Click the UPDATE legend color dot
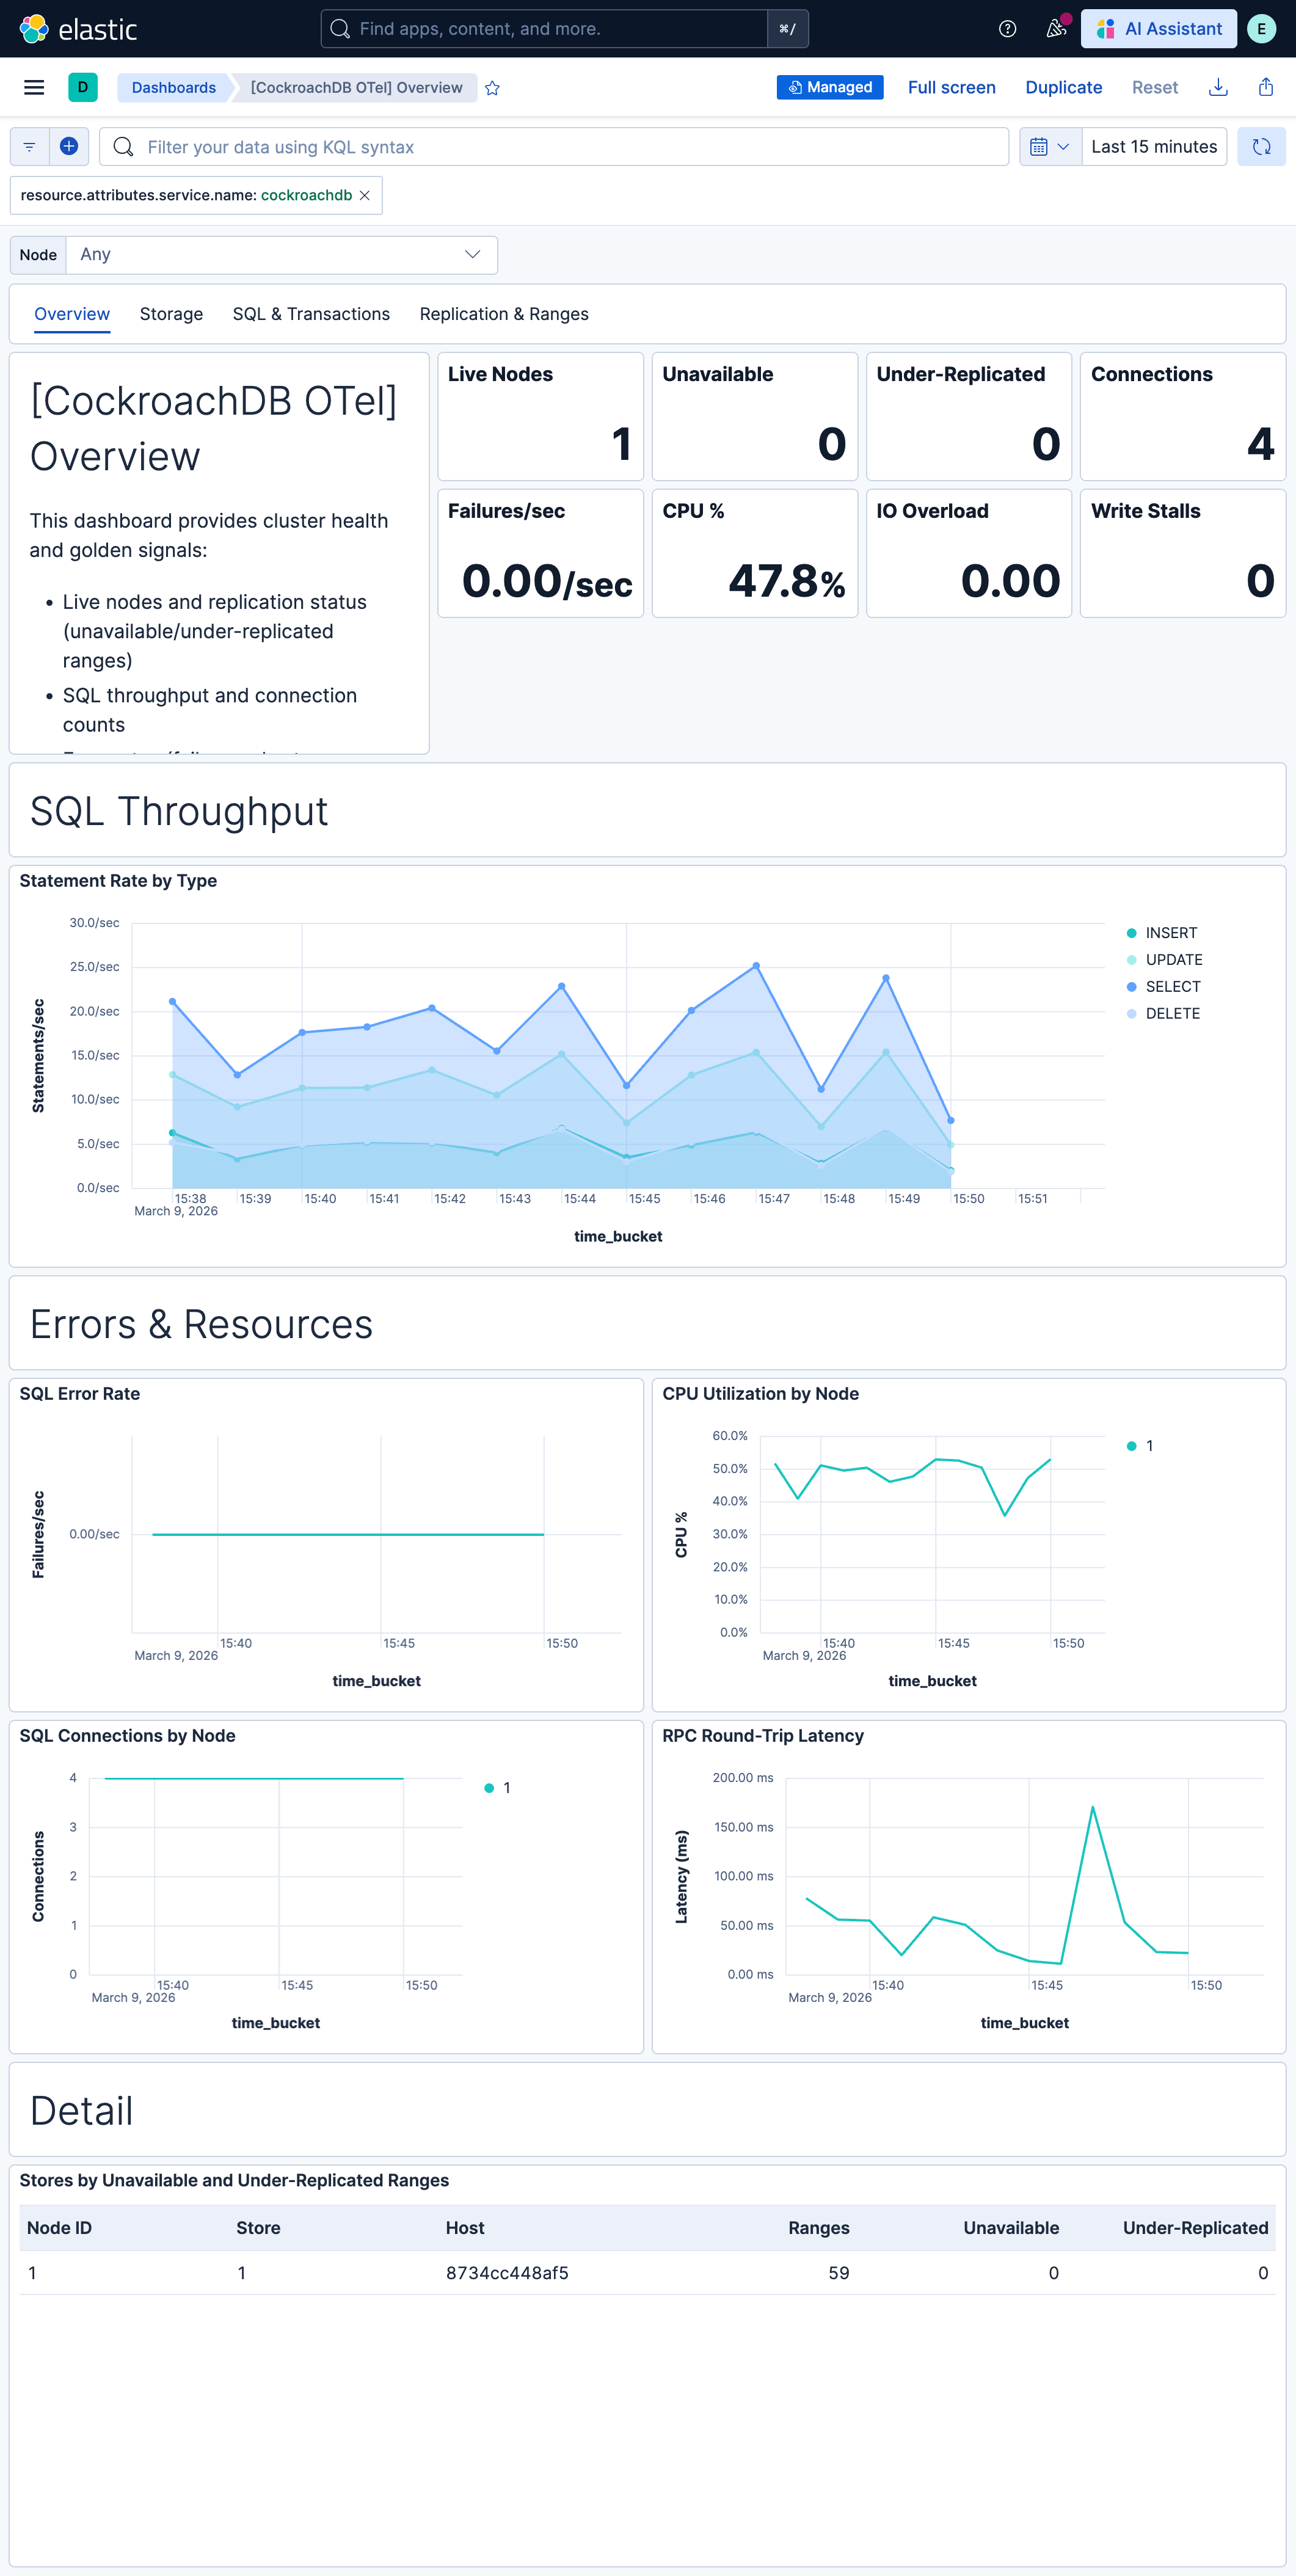This screenshot has height=2576, width=1296. click(x=1131, y=959)
